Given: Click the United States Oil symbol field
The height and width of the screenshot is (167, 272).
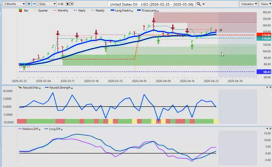Looking at the screenshot, I should tap(151, 4).
